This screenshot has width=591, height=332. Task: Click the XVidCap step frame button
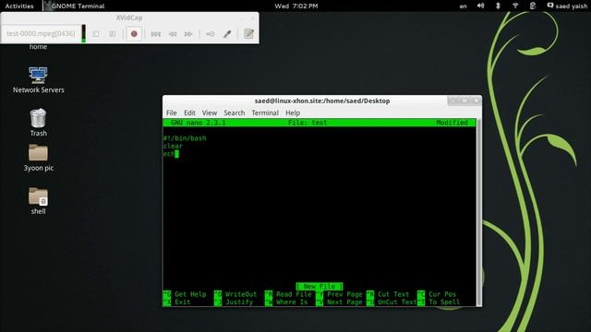(x=156, y=34)
